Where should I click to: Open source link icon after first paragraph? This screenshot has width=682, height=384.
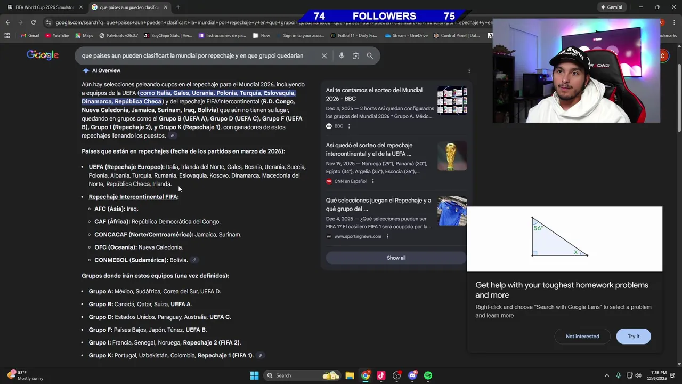tap(173, 136)
